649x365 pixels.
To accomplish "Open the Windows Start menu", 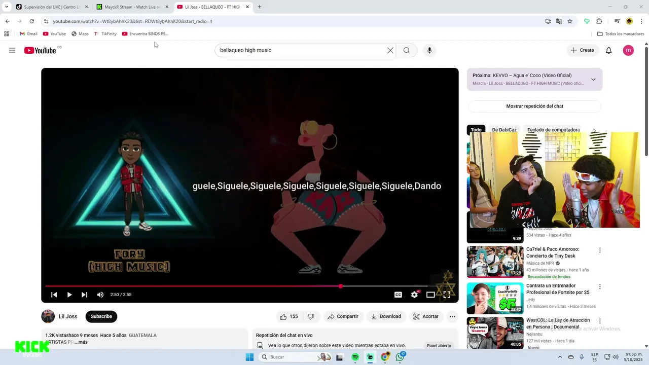I will (249, 357).
